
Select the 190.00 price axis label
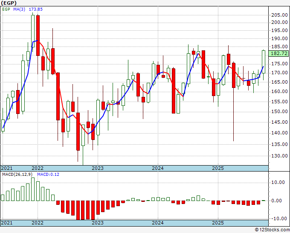[279, 39]
